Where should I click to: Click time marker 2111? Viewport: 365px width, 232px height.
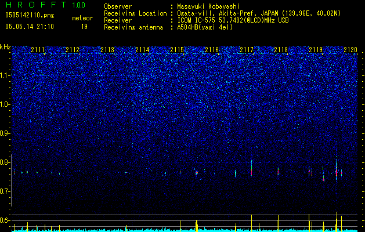point(38,50)
